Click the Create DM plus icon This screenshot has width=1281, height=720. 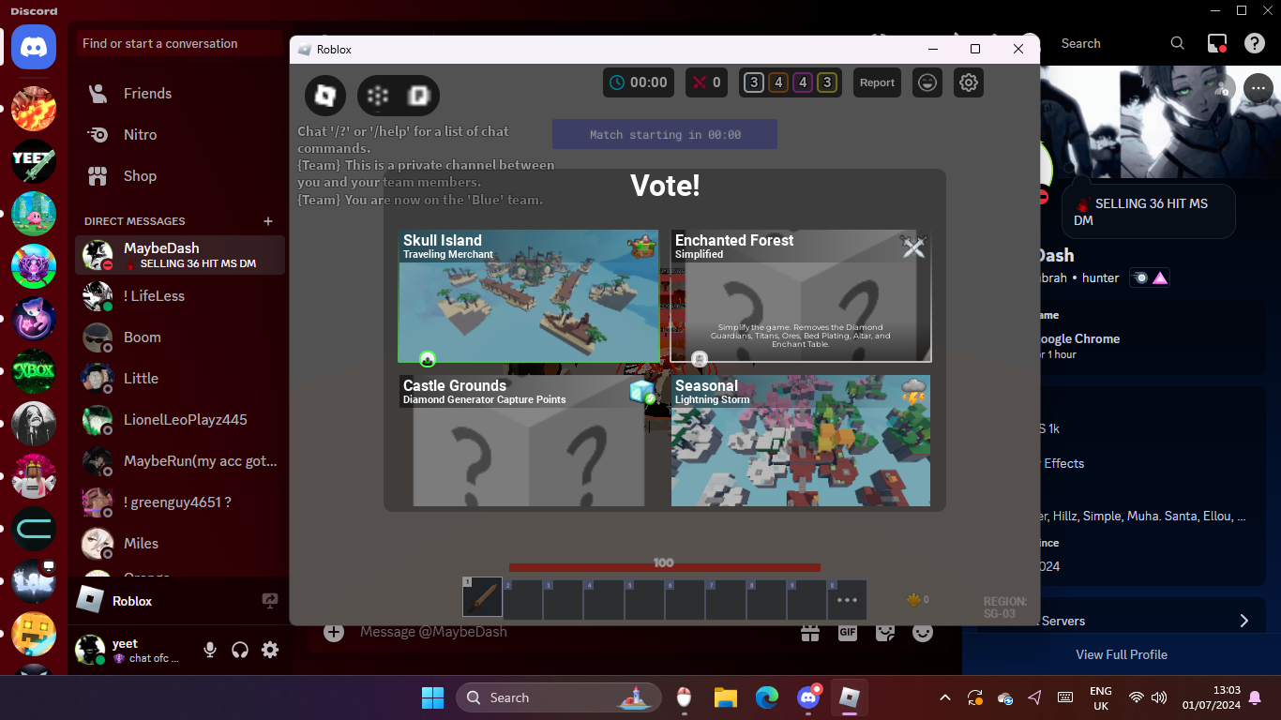click(268, 221)
